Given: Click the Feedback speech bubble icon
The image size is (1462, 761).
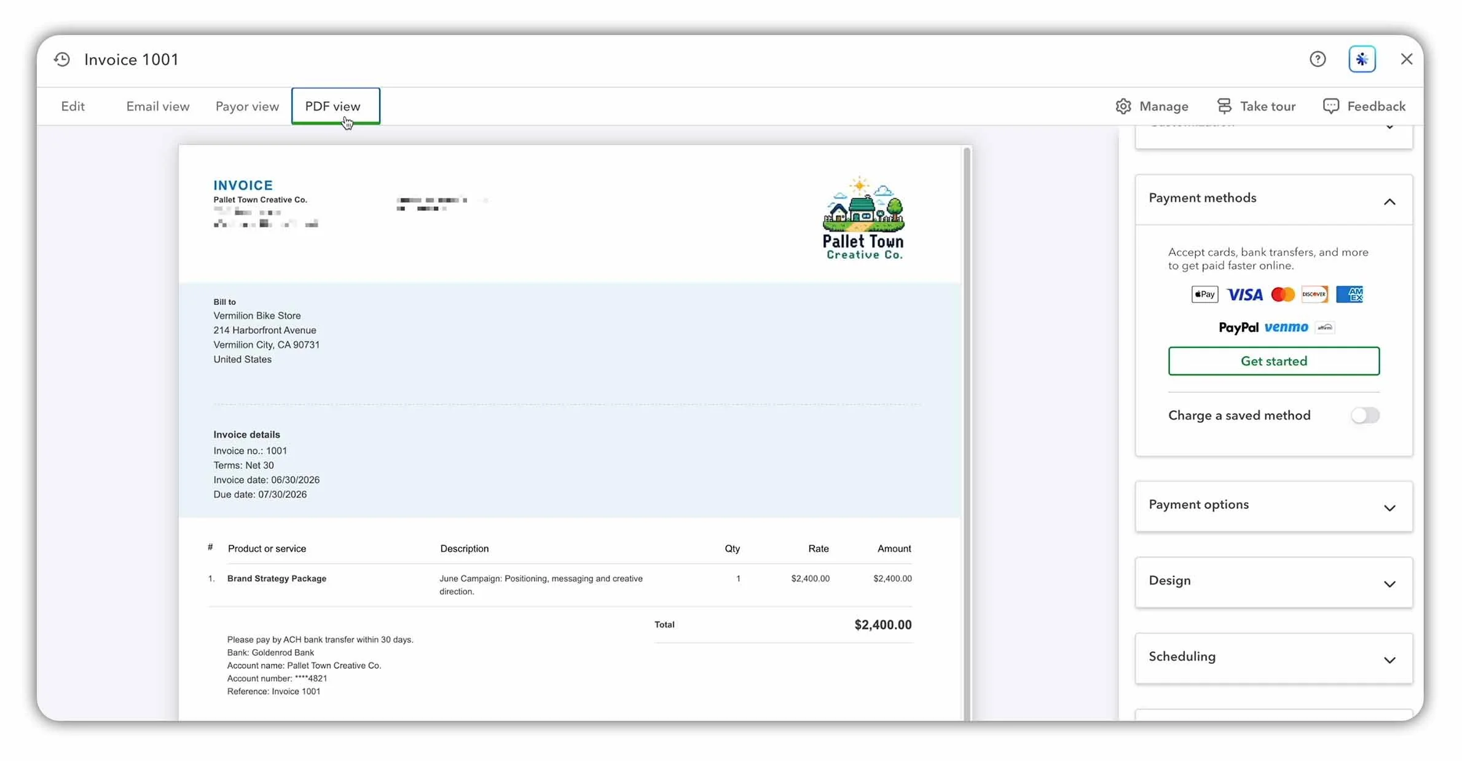Looking at the screenshot, I should click(x=1331, y=106).
